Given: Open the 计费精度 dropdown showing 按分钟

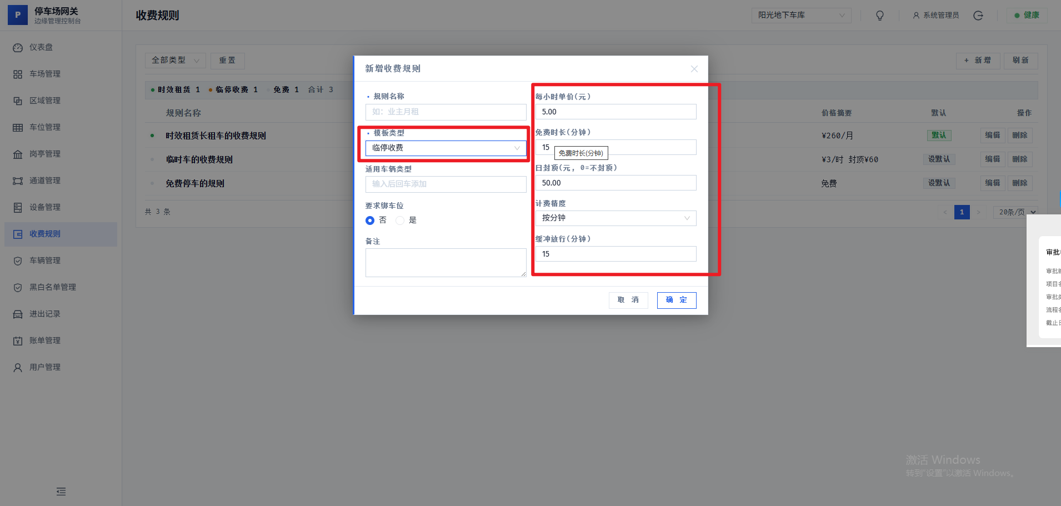Looking at the screenshot, I should click(x=615, y=218).
